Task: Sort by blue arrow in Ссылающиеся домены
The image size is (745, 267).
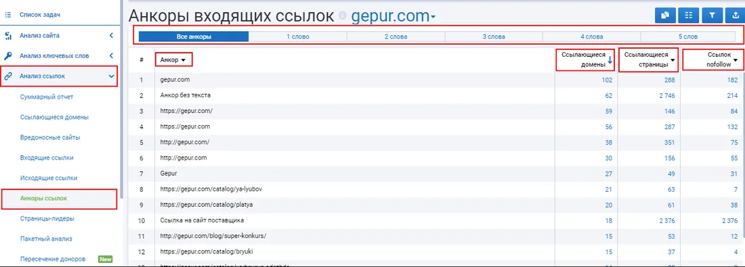Action: point(610,61)
